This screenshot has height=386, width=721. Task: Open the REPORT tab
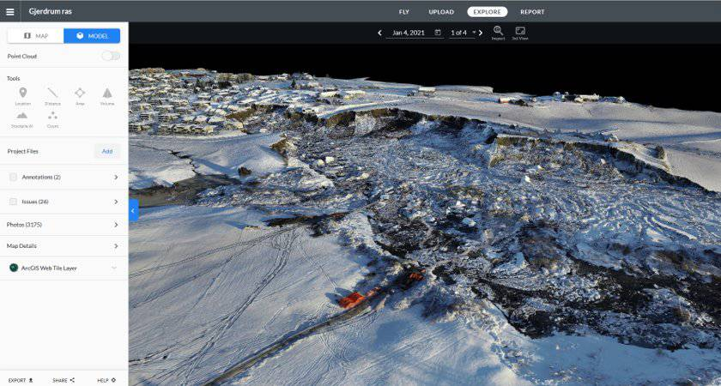pos(532,12)
